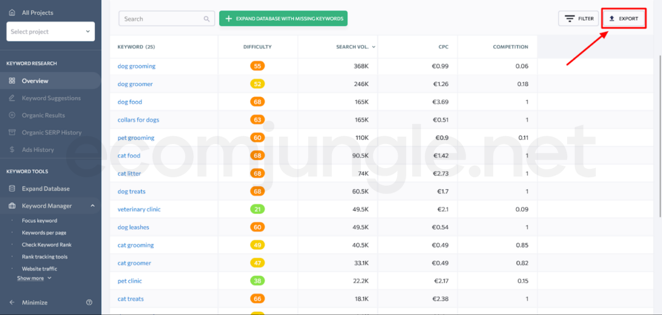Click the Export button

coord(623,19)
